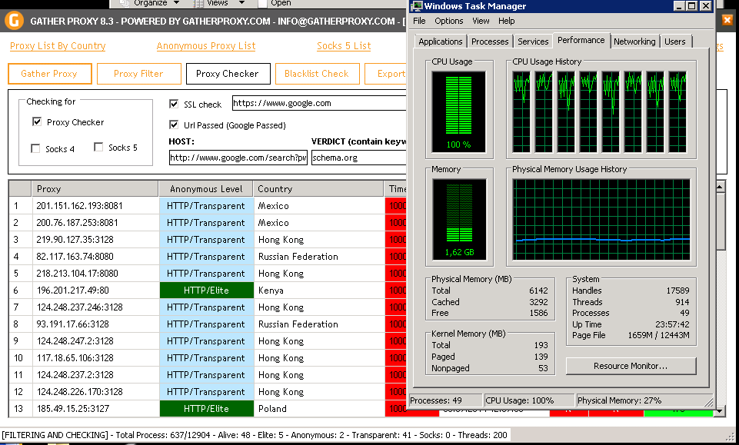The height and width of the screenshot is (445, 739).
Task: Open the Views dropdown arrow
Action: pyautogui.click(x=241, y=3)
